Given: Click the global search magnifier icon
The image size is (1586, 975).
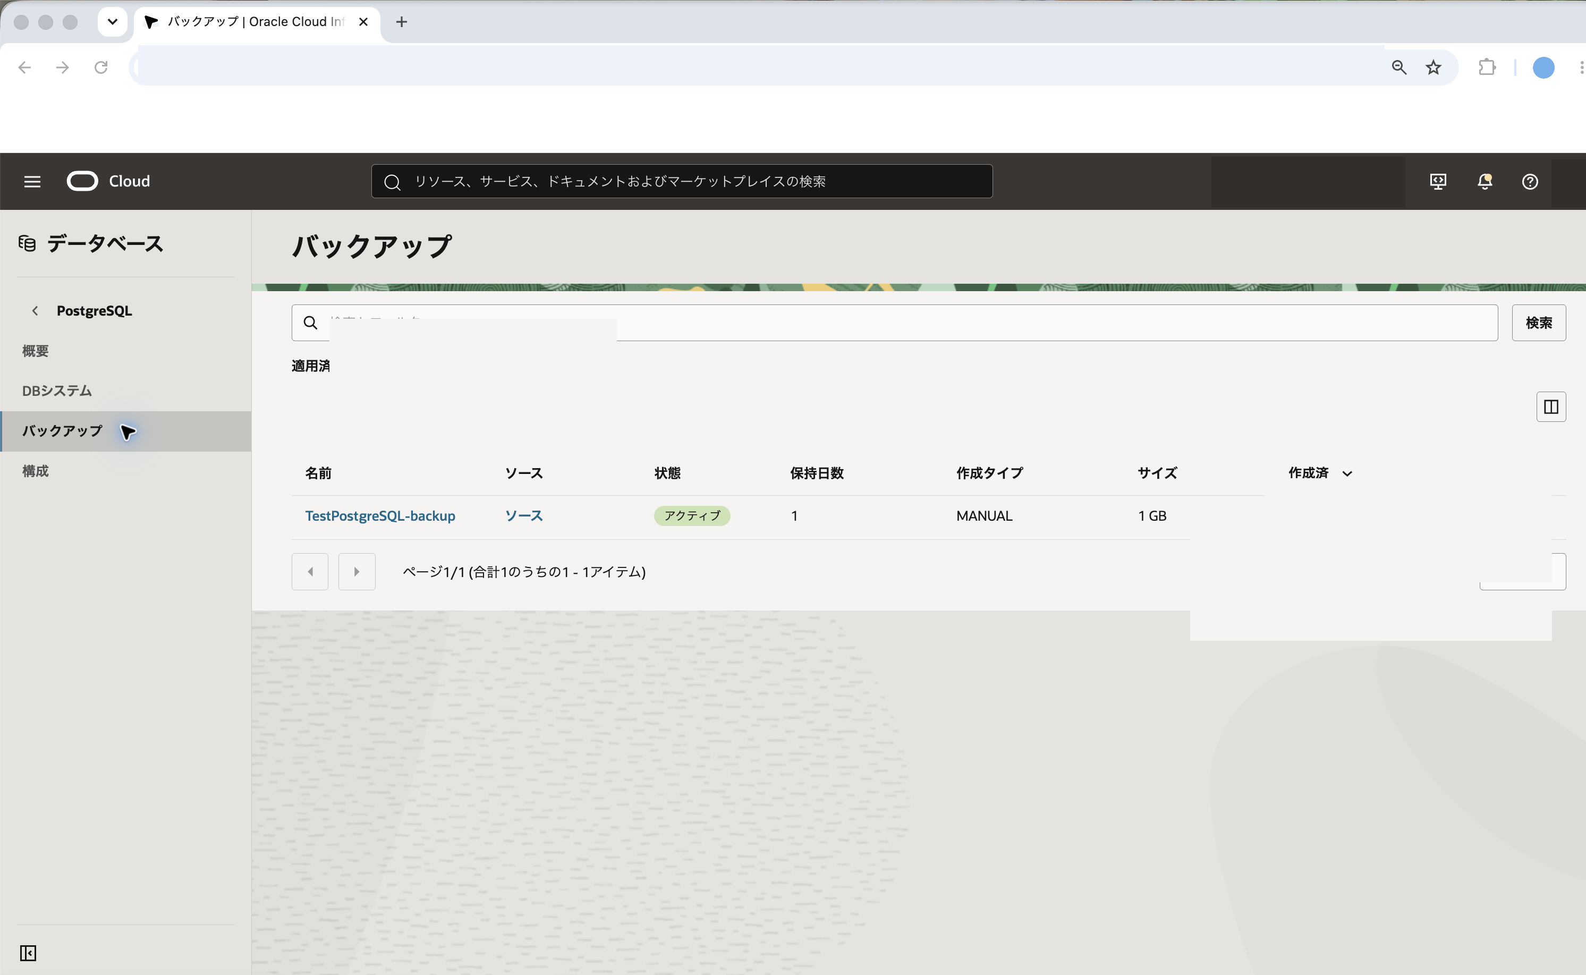Looking at the screenshot, I should point(392,182).
